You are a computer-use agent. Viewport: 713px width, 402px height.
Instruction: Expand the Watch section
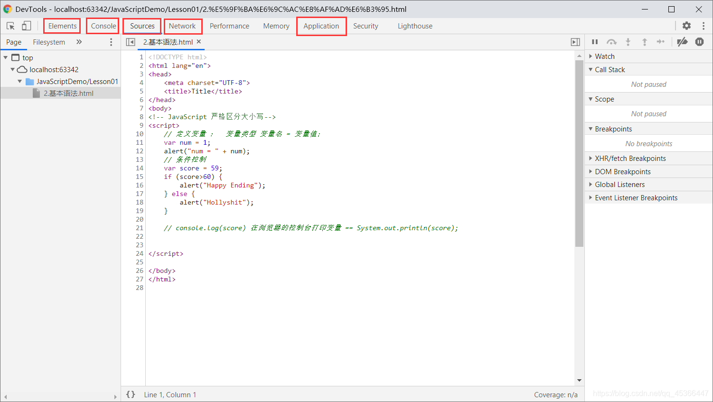click(x=591, y=56)
